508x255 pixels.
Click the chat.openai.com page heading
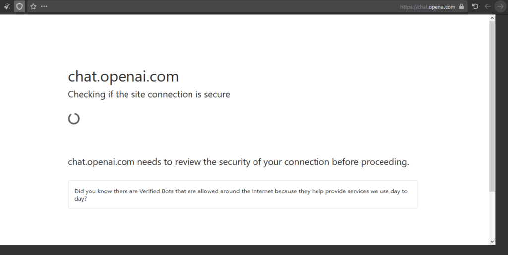click(x=124, y=77)
